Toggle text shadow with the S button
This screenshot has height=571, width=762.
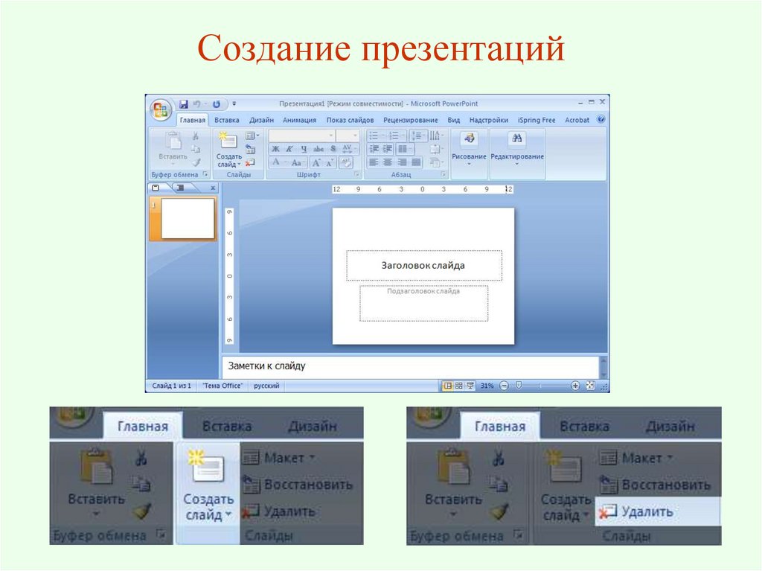(x=333, y=149)
